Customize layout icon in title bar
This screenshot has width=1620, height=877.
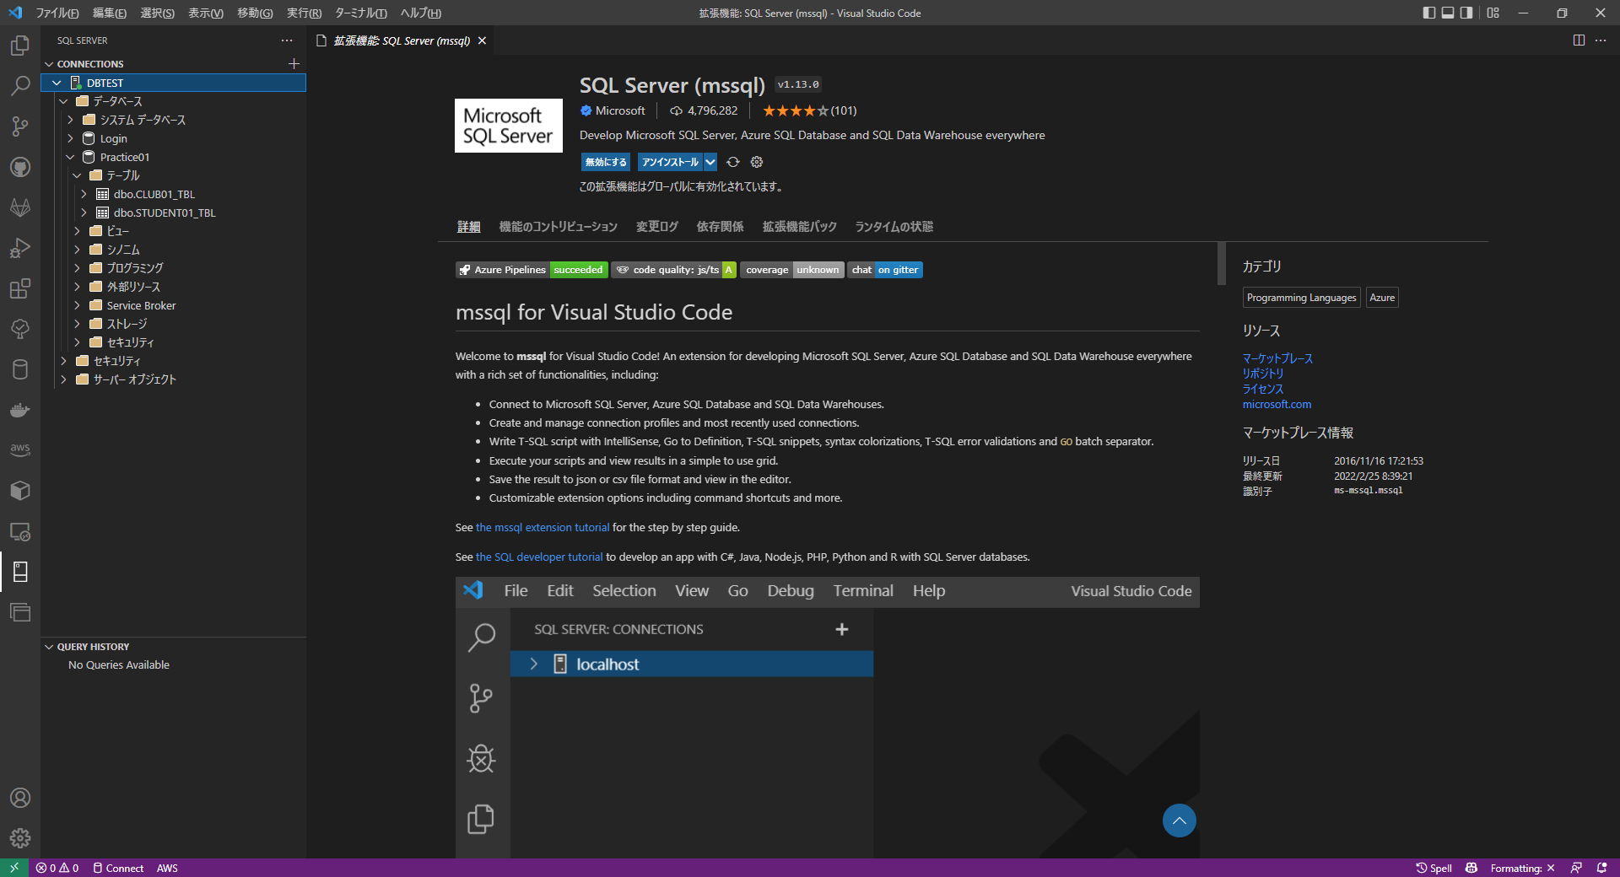click(x=1493, y=13)
